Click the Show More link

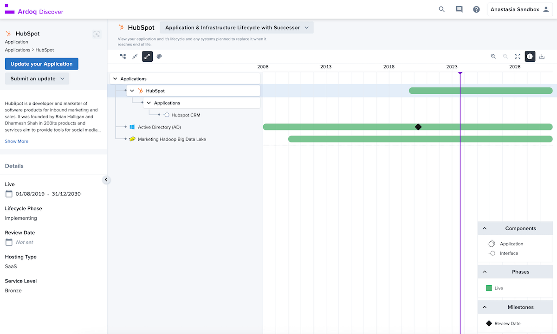(17, 141)
